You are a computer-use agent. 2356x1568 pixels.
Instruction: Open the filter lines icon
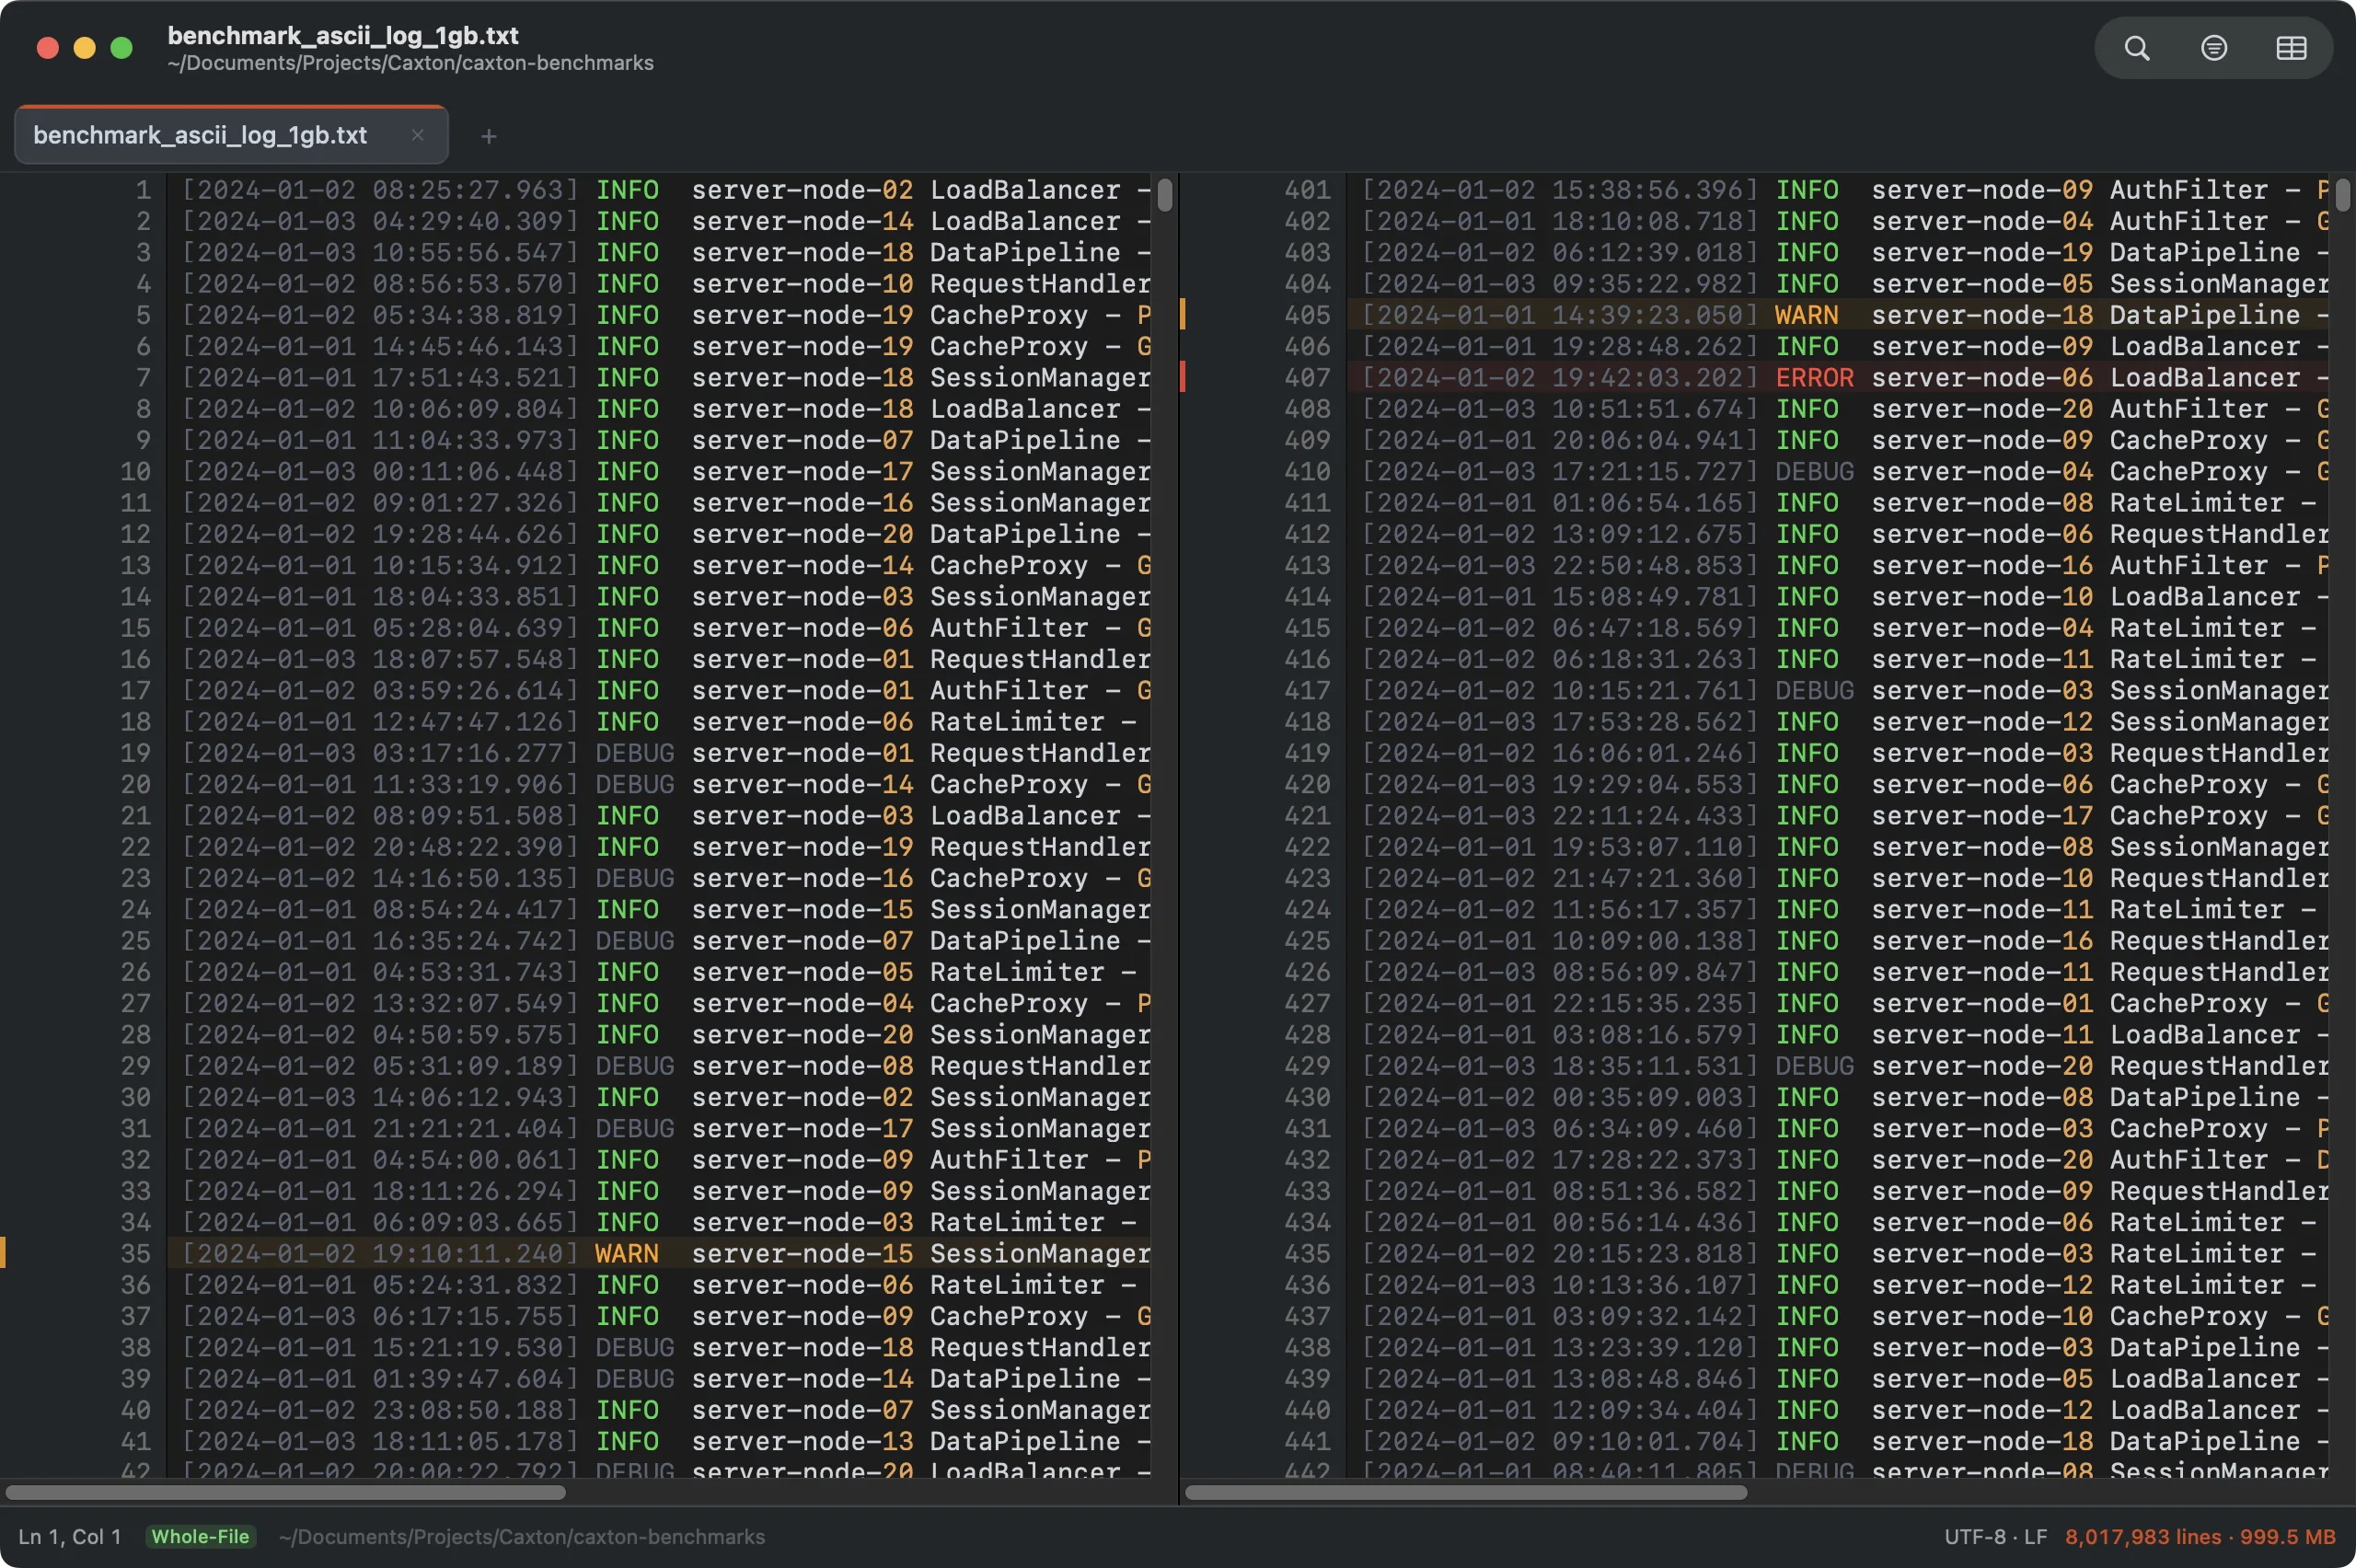pyautogui.click(x=2213, y=48)
